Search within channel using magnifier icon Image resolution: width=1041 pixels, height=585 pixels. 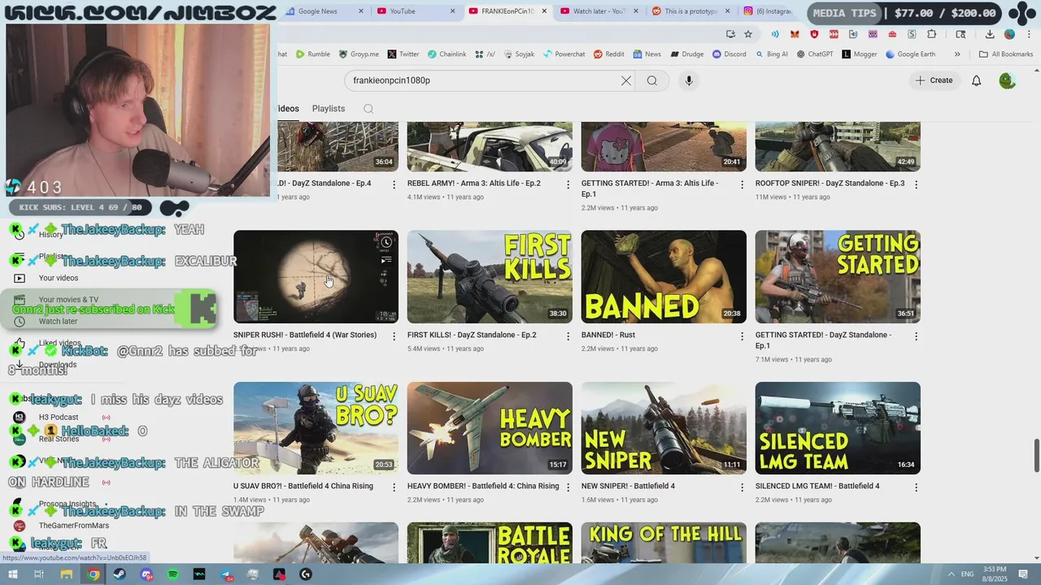[x=368, y=109]
